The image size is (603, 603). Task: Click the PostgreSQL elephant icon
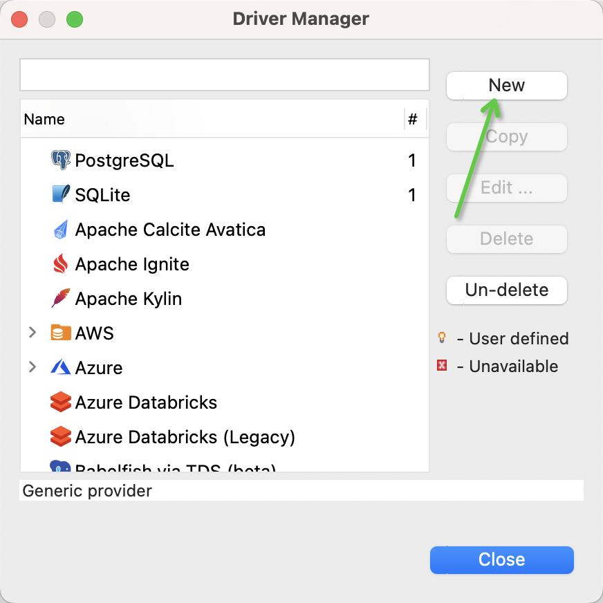(61, 160)
